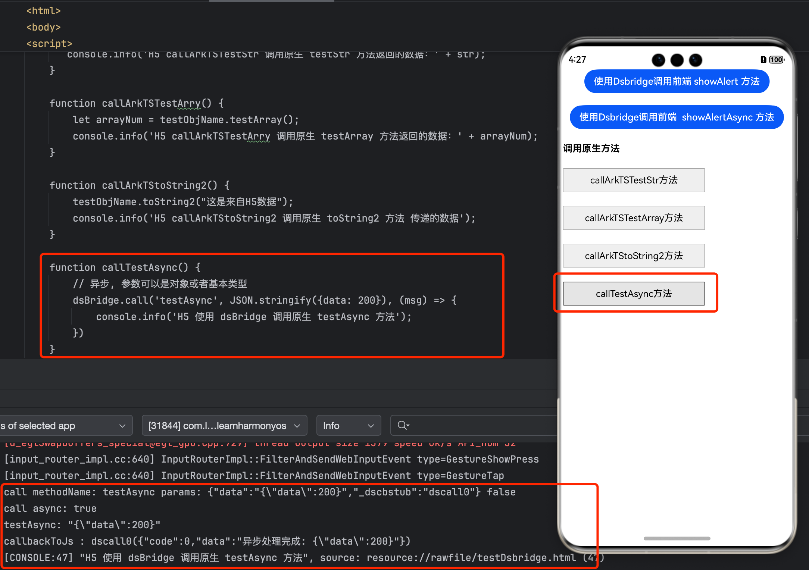The image size is (809, 570).
Task: Tap the showAlertAsync 方法 blue button
Action: click(x=677, y=117)
